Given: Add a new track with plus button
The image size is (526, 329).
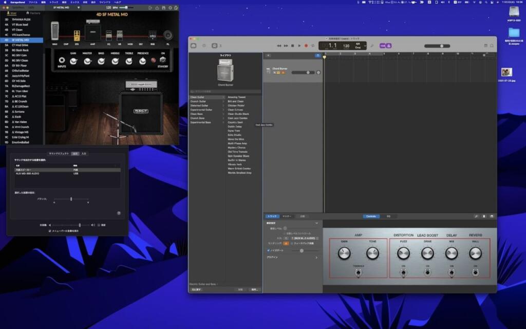Looking at the screenshot, I should (x=268, y=56).
